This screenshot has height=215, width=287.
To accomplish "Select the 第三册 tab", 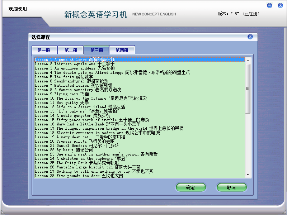I will (x=97, y=50).
